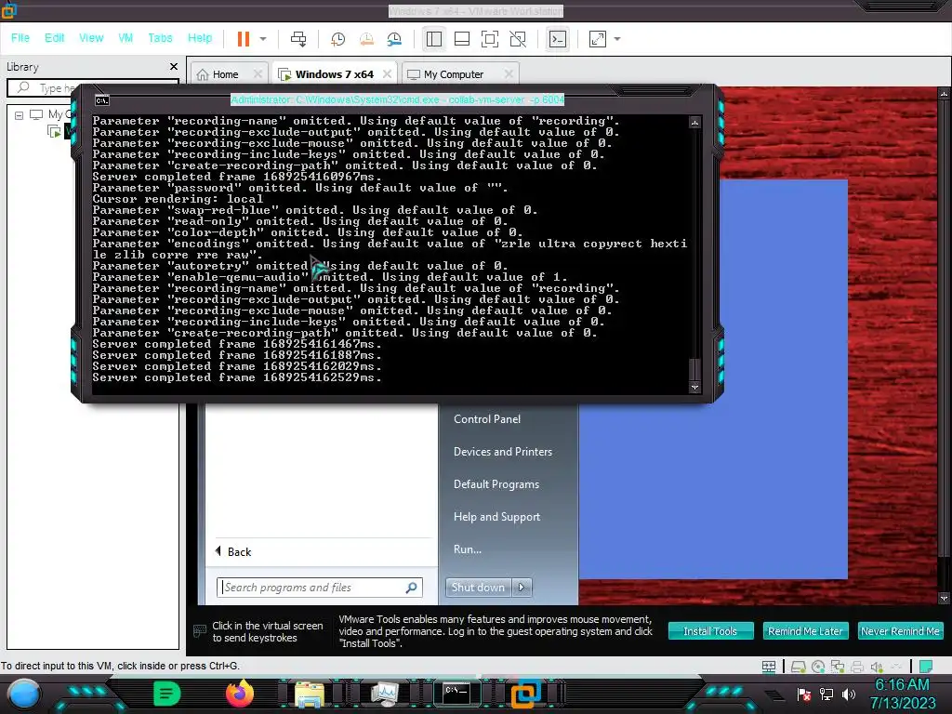Click the printer device status icon
This screenshot has width=952, height=714.
[x=856, y=667]
